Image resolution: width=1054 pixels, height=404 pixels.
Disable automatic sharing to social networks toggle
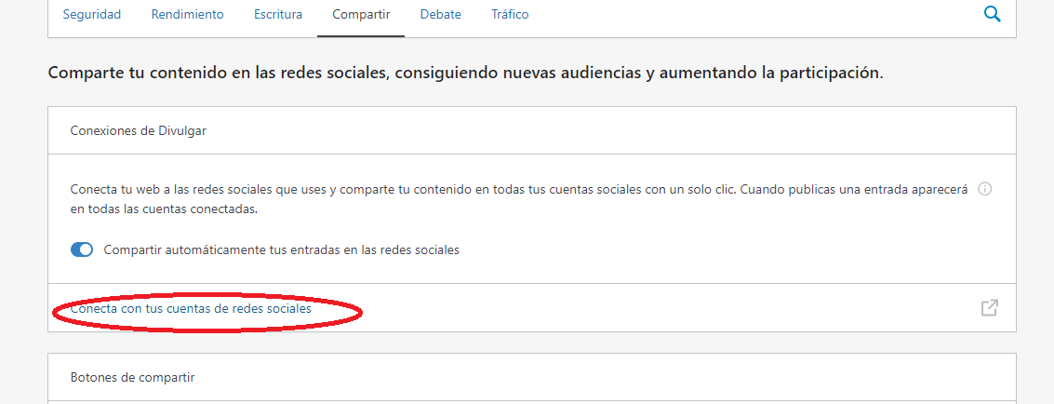click(x=82, y=250)
